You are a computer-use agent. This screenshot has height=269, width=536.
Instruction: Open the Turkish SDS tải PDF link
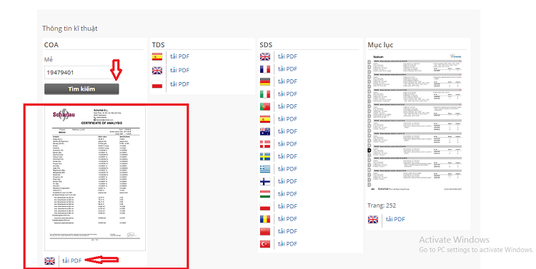click(287, 244)
